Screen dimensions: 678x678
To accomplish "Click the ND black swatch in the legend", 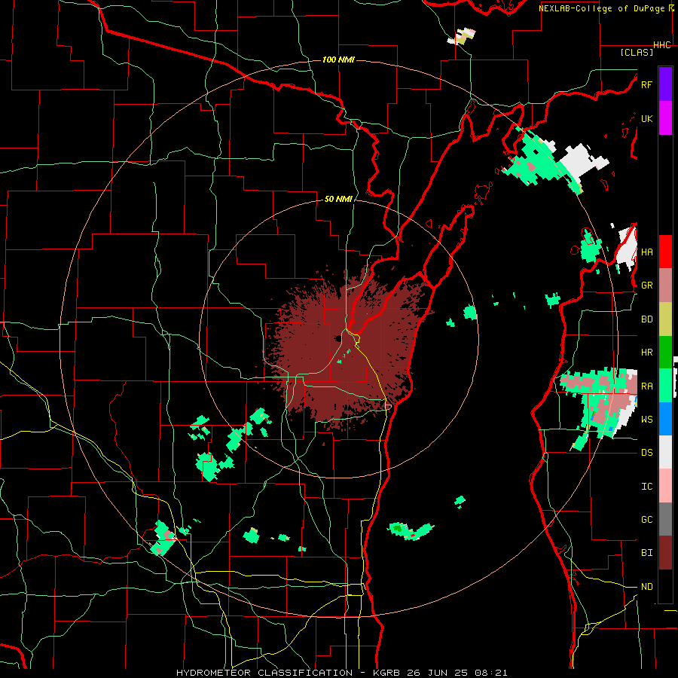I will (x=665, y=586).
